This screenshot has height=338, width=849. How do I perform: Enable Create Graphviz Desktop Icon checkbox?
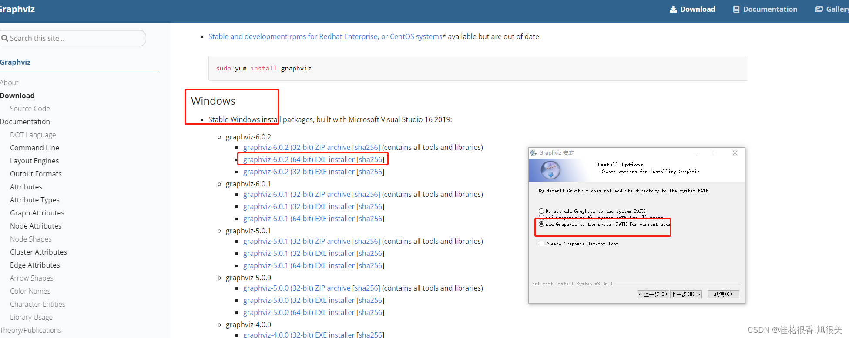click(541, 244)
